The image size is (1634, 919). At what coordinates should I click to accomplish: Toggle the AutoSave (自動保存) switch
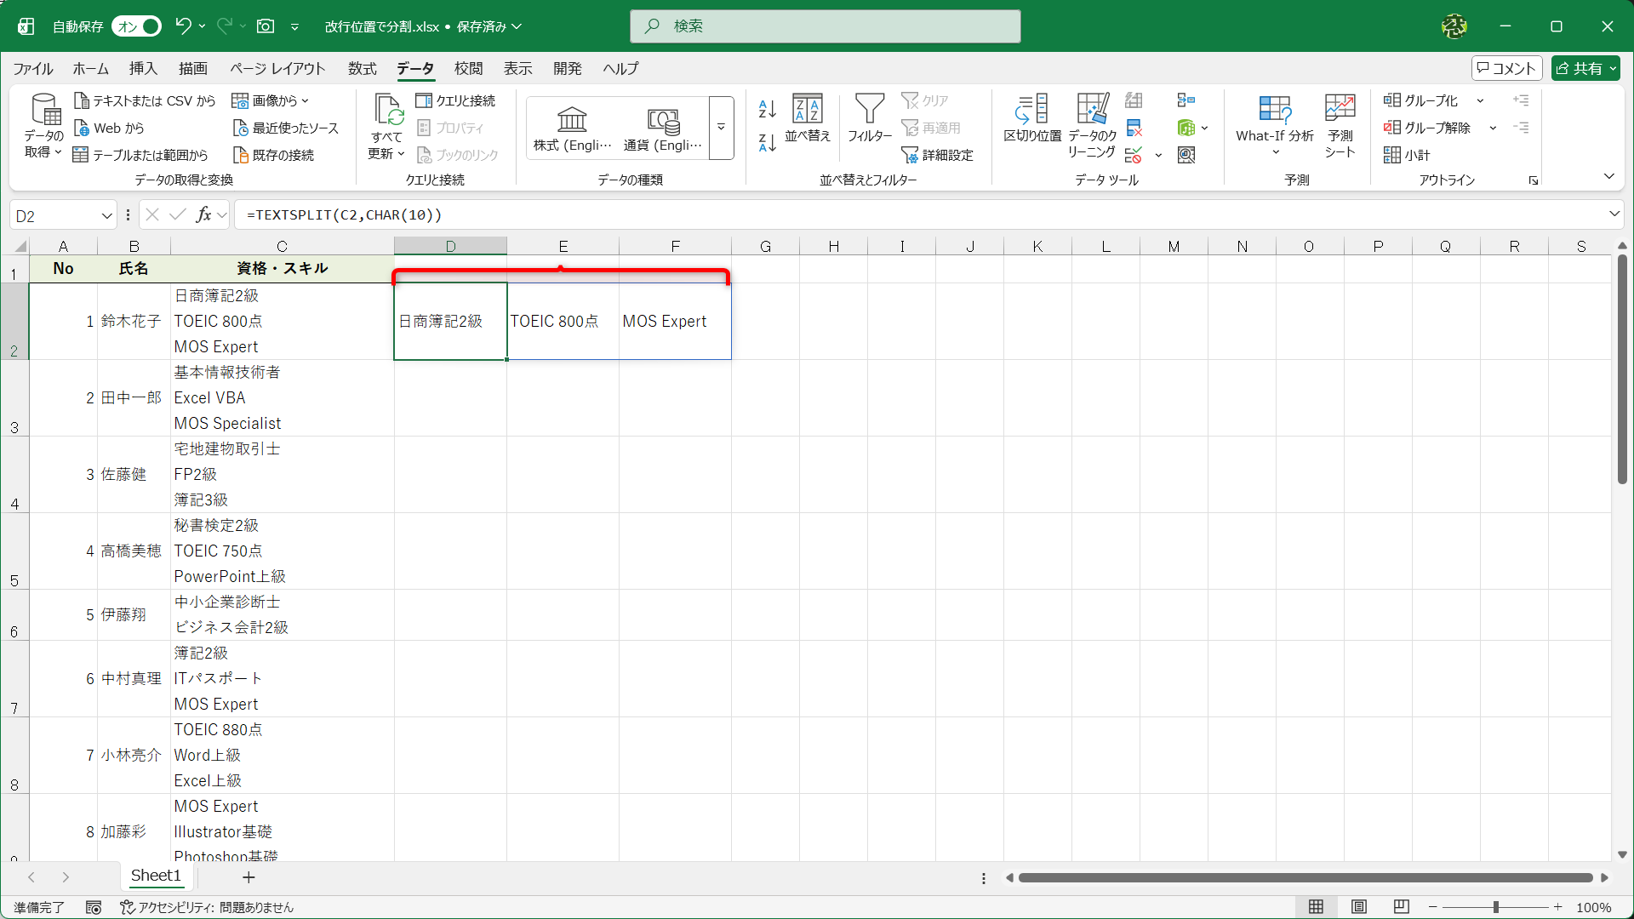click(x=136, y=26)
